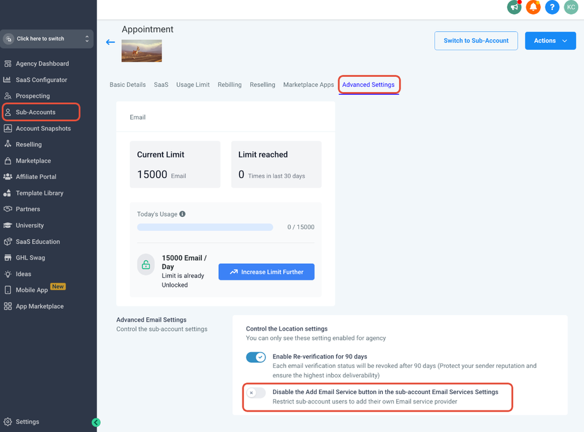The image size is (584, 432).
Task: Click the Today's Usage info icon
Action: [183, 214]
